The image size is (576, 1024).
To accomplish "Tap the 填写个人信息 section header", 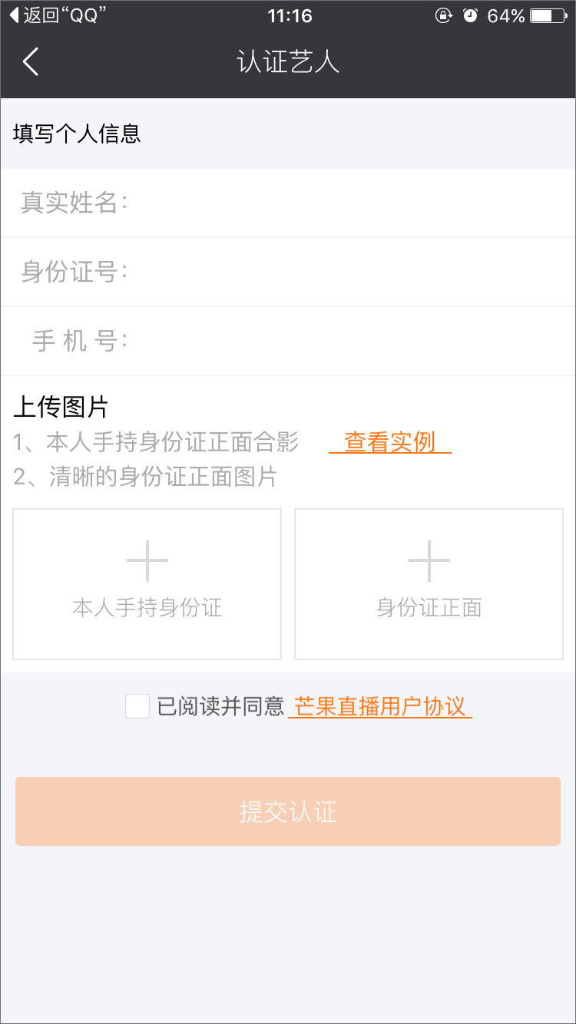I will [x=77, y=134].
